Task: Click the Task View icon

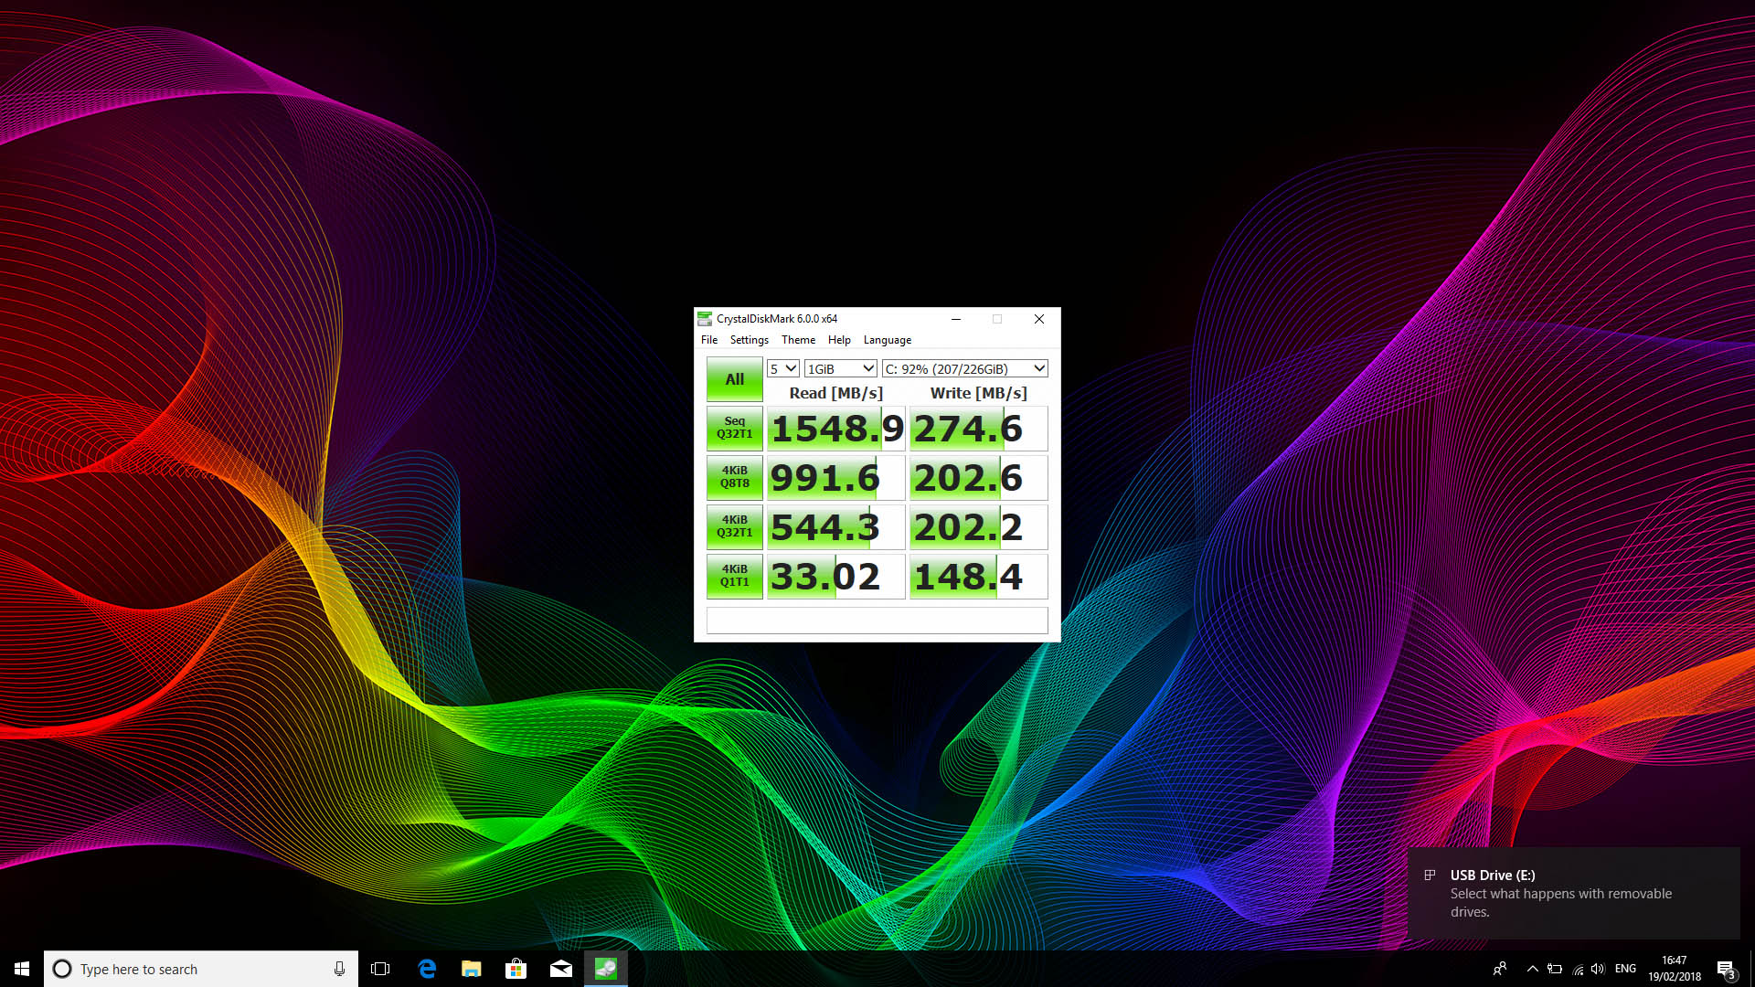Action: 380,969
